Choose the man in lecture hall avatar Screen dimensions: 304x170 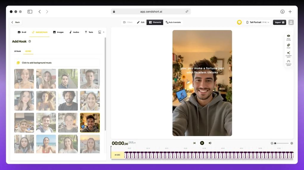[24, 123]
